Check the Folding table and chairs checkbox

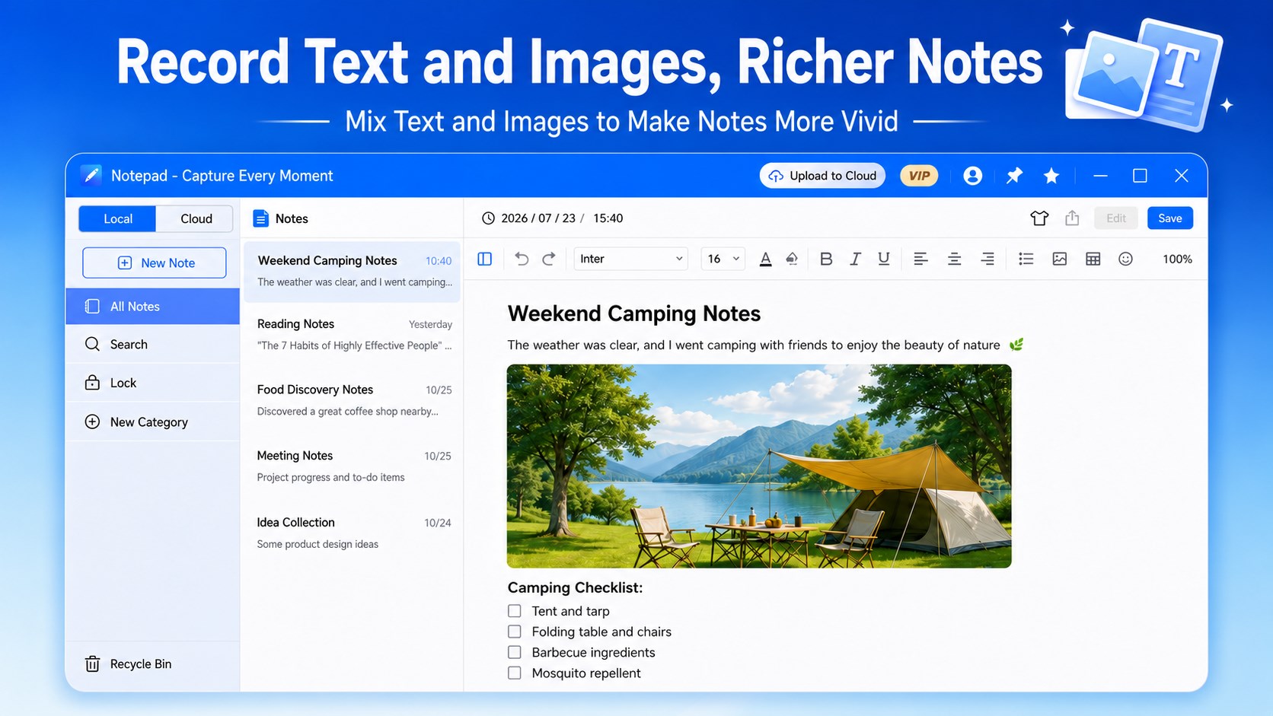point(515,632)
